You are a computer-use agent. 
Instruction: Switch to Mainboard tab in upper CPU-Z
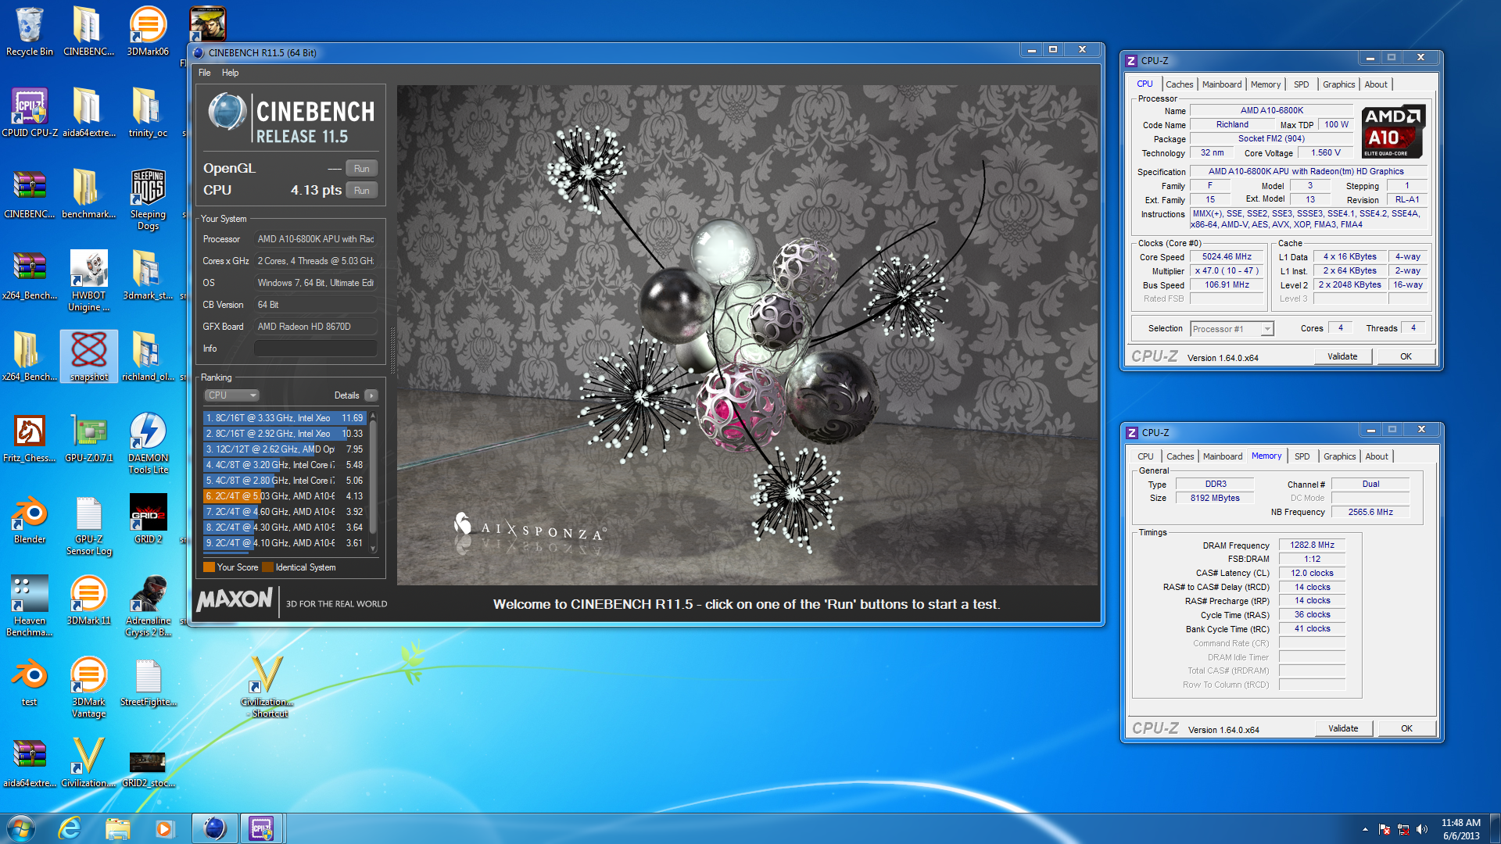click(1221, 84)
